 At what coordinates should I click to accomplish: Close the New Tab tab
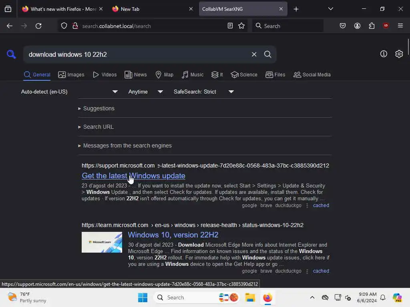(191, 9)
